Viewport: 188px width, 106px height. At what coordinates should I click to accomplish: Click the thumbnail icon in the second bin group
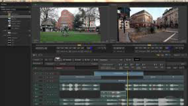point(9,33)
